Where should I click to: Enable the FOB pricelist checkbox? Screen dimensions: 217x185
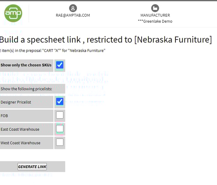[x=60, y=115]
